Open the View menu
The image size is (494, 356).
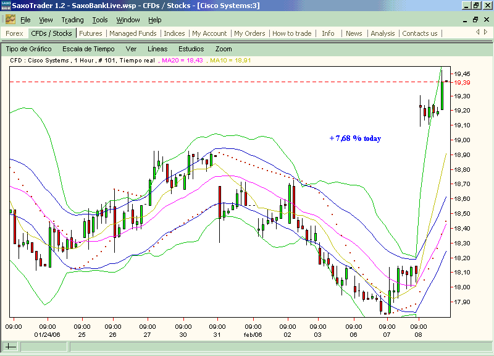pyautogui.click(x=46, y=20)
